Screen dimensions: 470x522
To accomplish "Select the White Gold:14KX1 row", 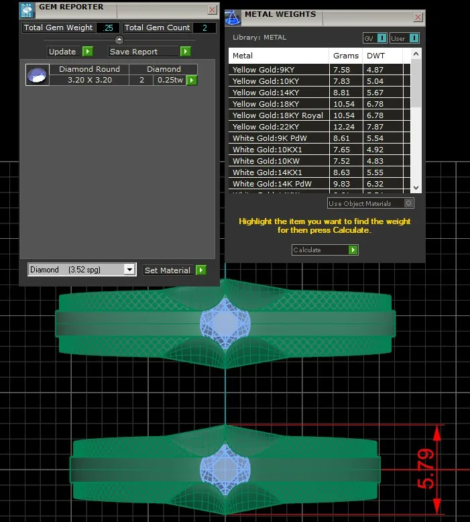I will (319, 172).
